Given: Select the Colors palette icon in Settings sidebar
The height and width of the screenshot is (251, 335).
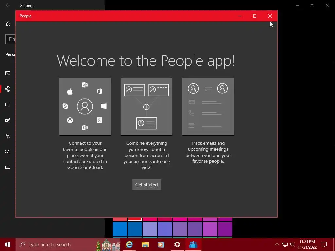Looking at the screenshot, I should 8,89.
